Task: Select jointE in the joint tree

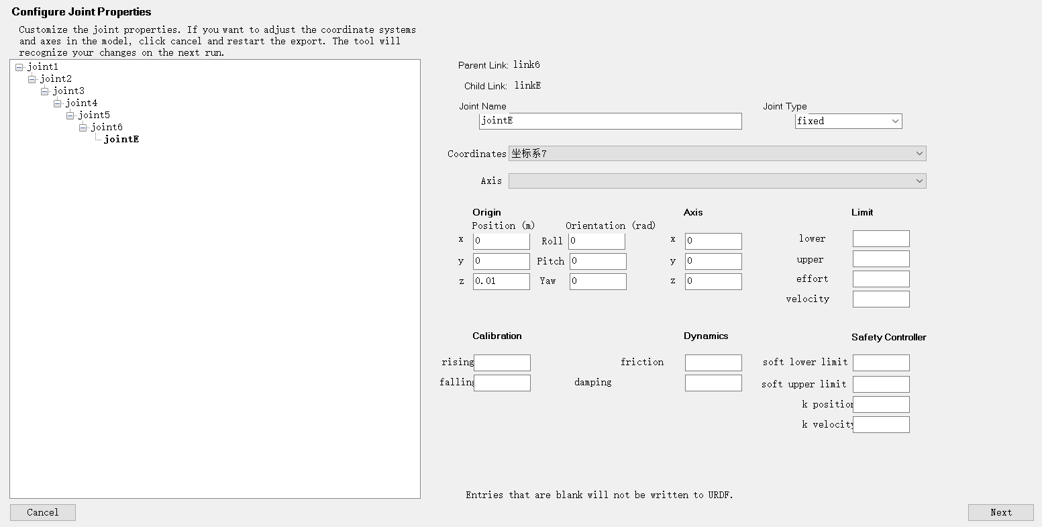Action: tap(121, 140)
